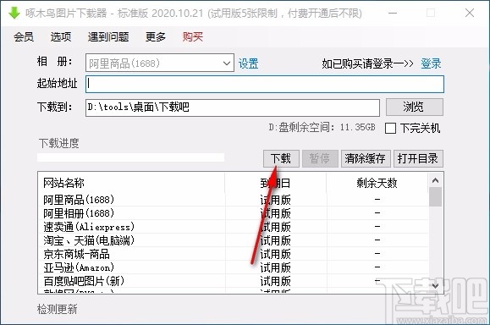The width and height of the screenshot is (490, 325).
Task: Click the list scrollbar up arrow
Action: coord(435,180)
